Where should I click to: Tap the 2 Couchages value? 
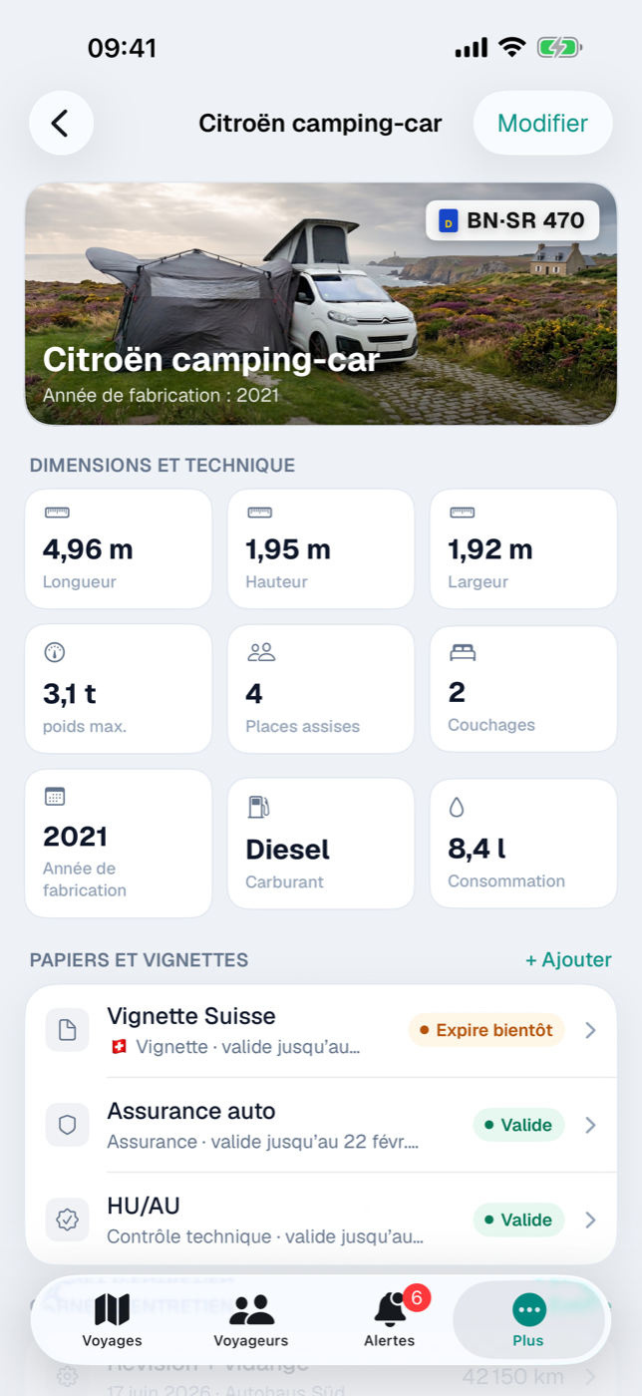pos(457,691)
